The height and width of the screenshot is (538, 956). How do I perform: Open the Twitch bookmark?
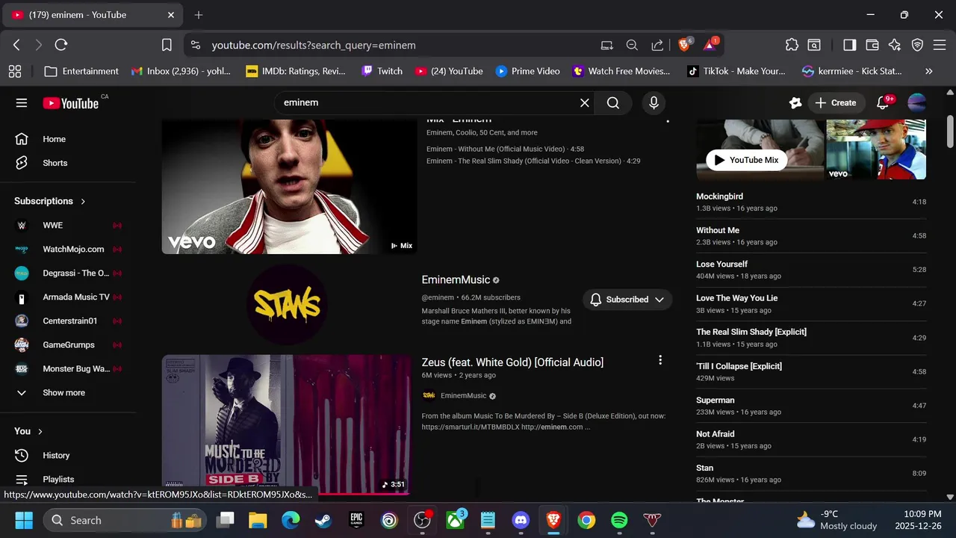[382, 71]
